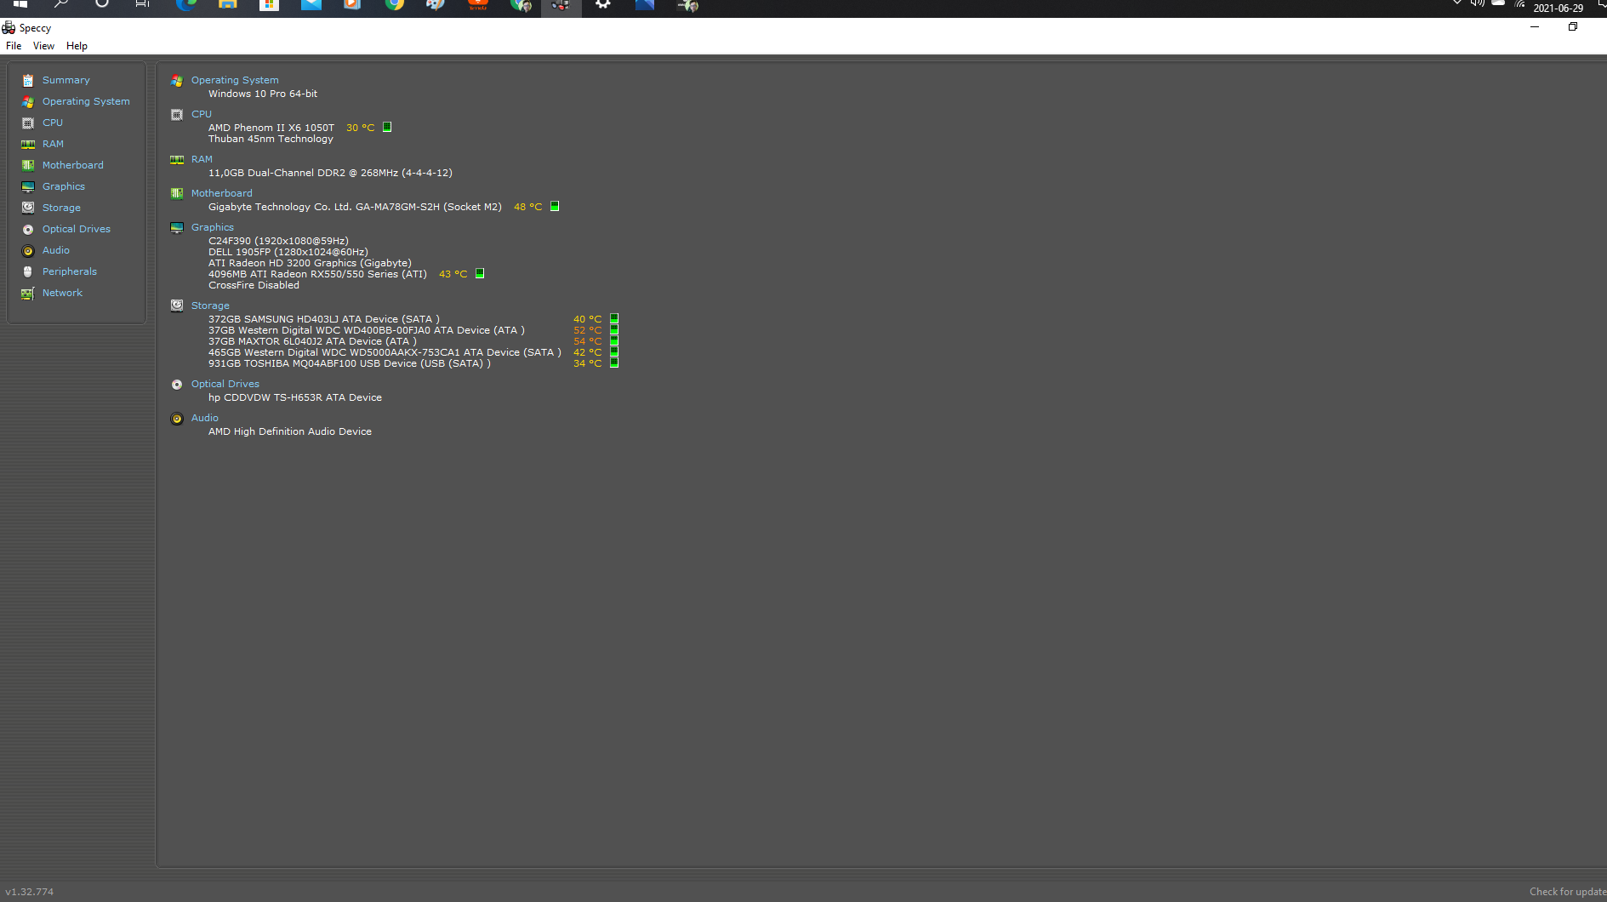Click the motherboard temperature value 48 °C
The width and height of the screenshot is (1607, 902).
[x=527, y=207]
